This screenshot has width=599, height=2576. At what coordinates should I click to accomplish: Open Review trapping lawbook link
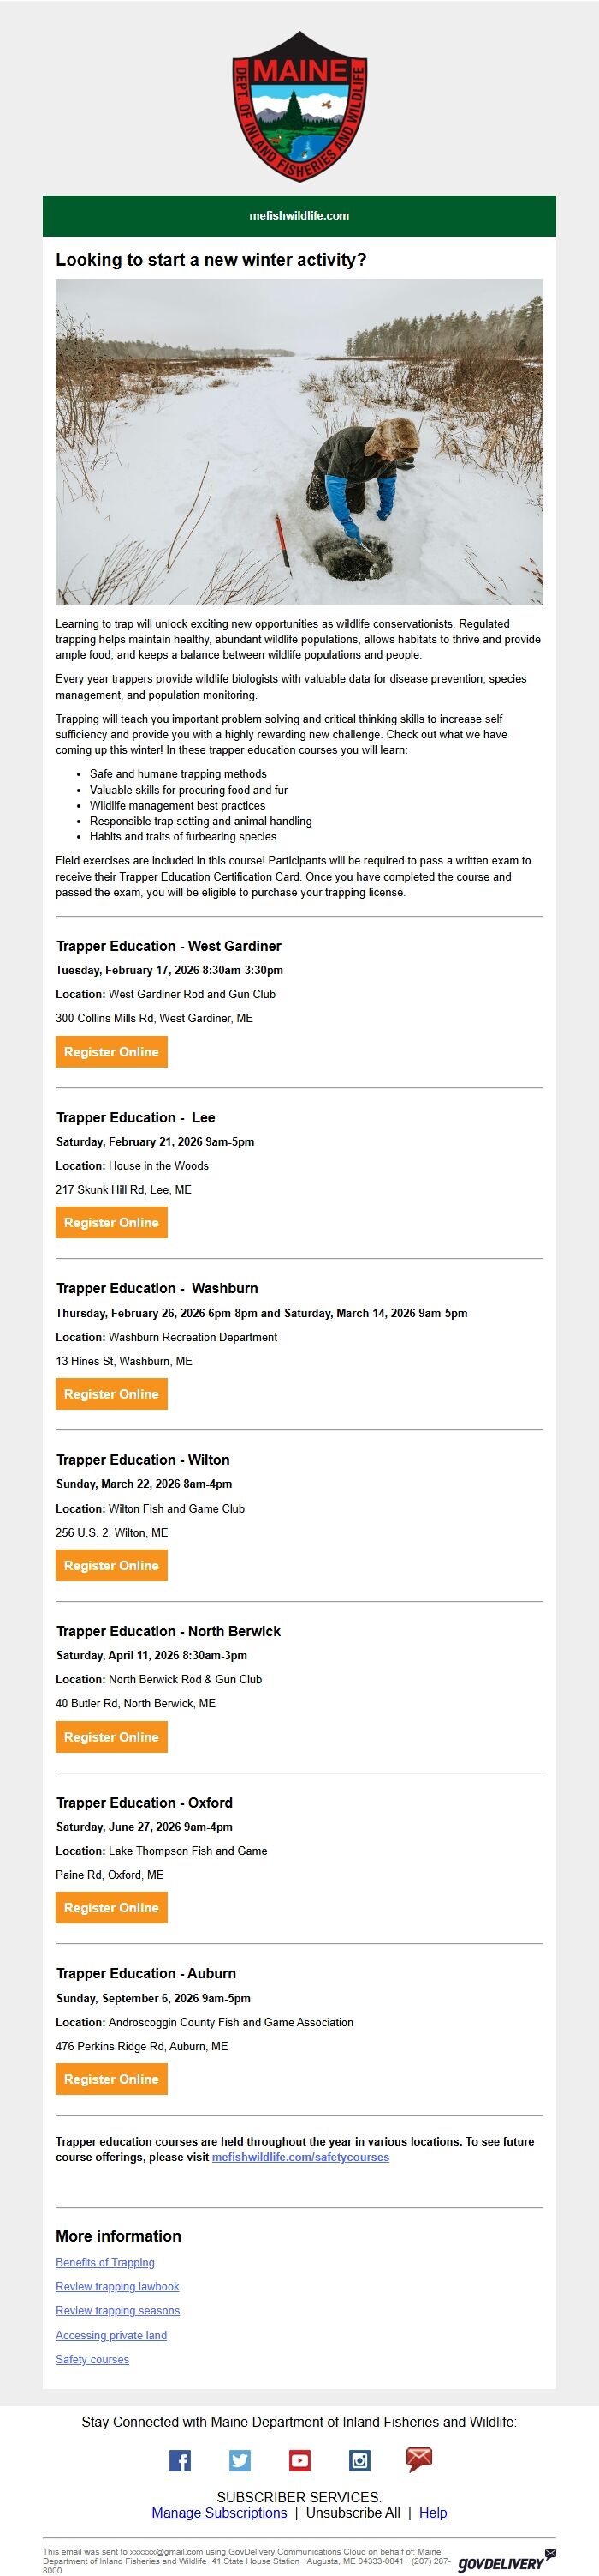pos(116,2287)
